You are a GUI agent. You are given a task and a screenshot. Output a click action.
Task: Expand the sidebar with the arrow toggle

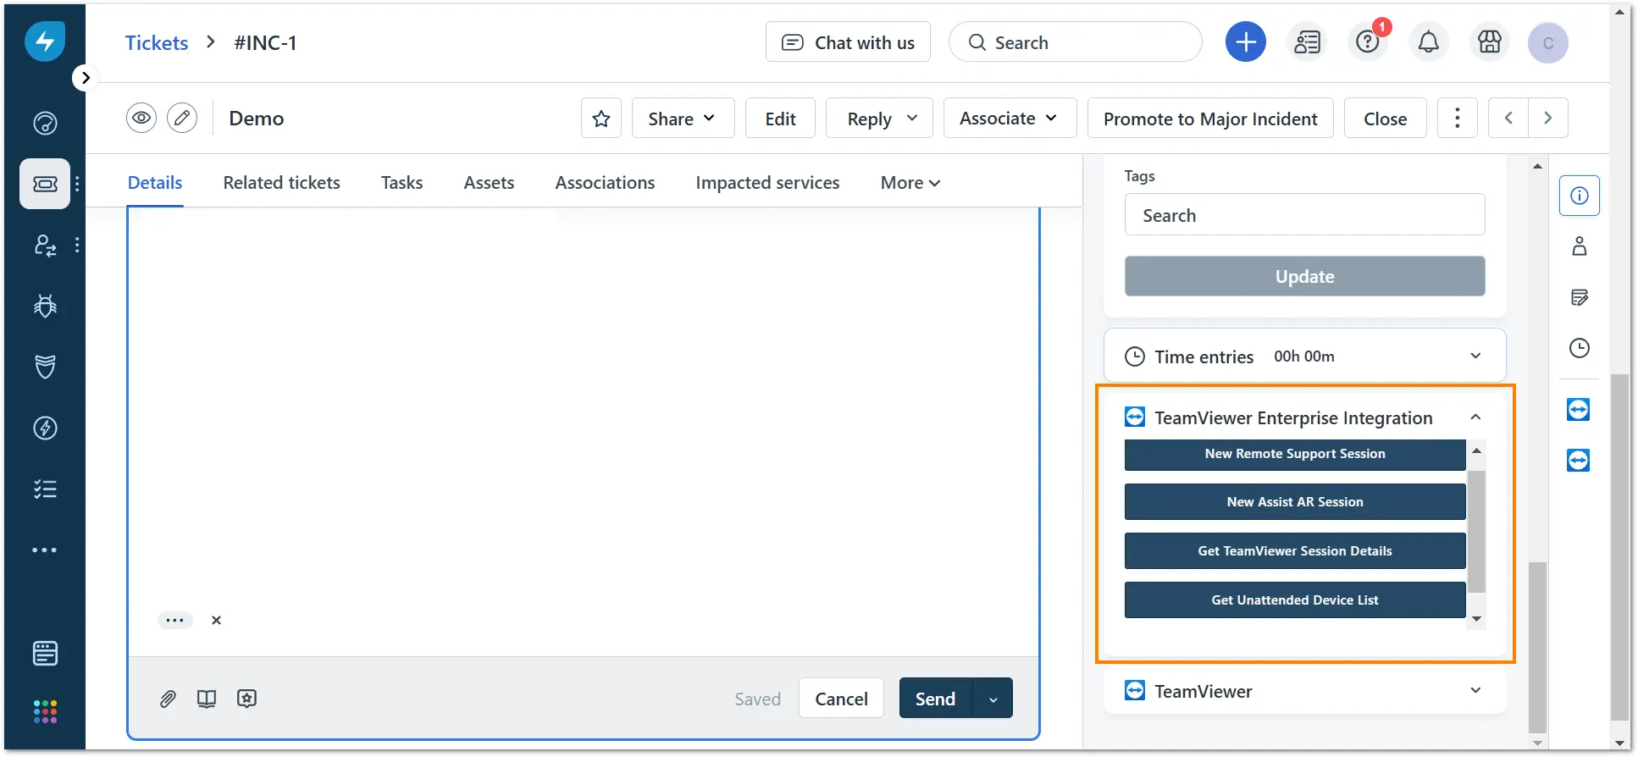(84, 78)
